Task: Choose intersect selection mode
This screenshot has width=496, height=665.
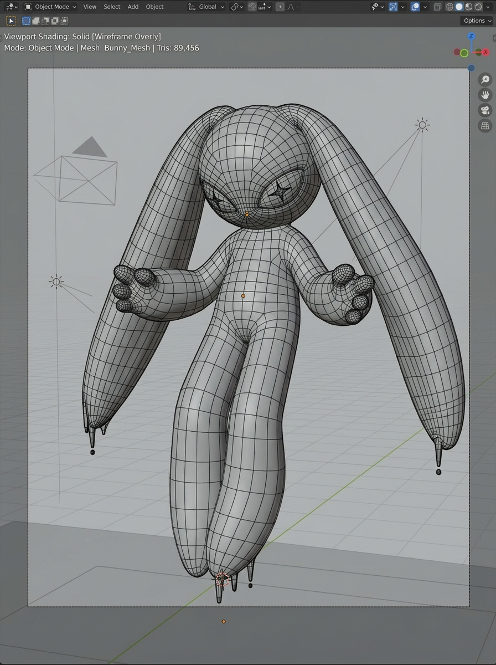Action: coord(64,21)
